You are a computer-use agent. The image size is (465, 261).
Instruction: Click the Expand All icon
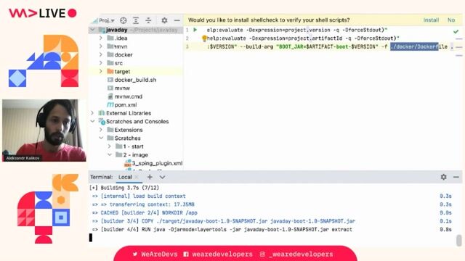click(136, 20)
